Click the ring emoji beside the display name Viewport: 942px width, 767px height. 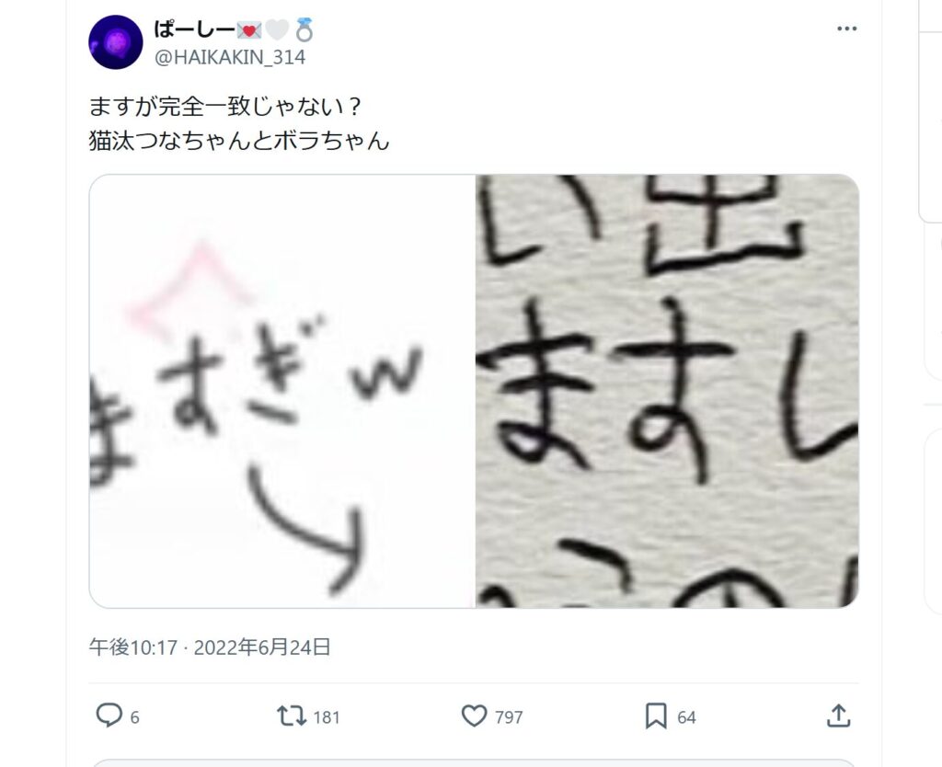(305, 30)
